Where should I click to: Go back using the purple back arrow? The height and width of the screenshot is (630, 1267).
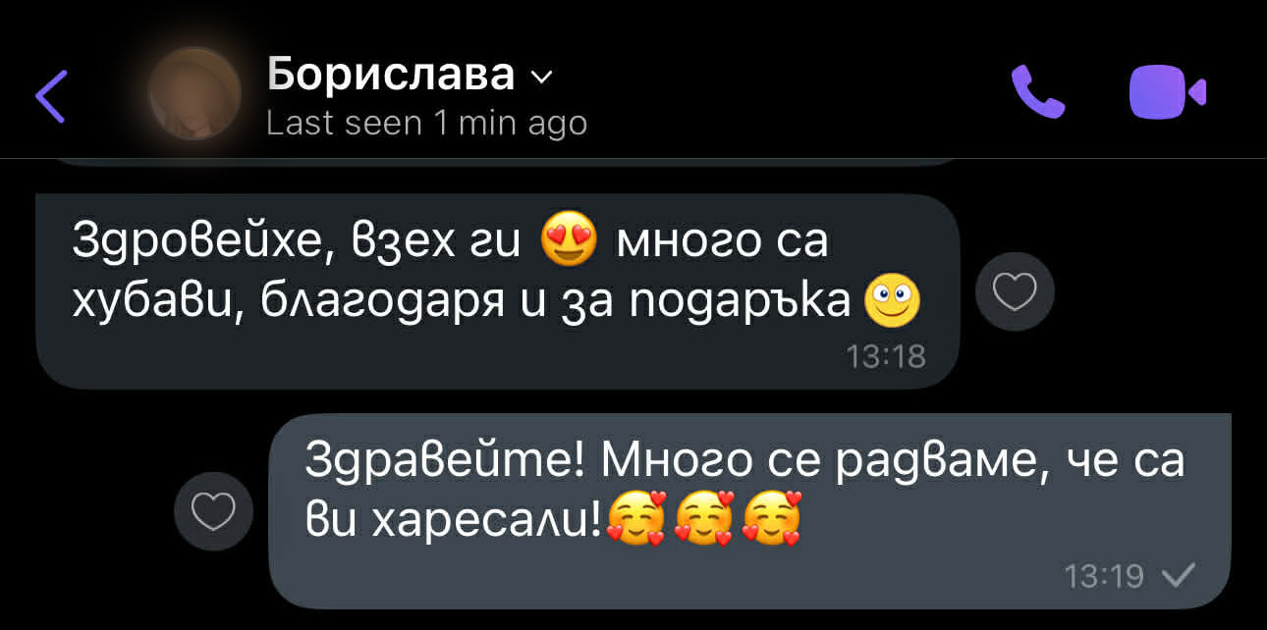(51, 96)
